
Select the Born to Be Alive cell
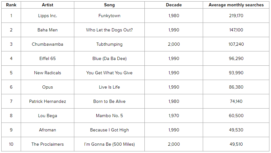[x=109, y=101]
